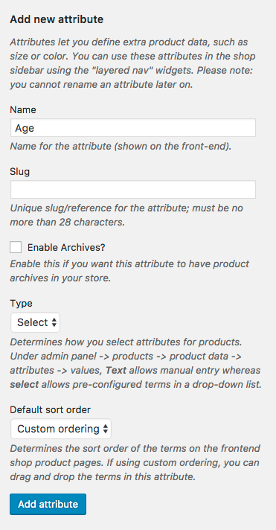
Task: Enable the Archives checkbox
Action: (16, 247)
